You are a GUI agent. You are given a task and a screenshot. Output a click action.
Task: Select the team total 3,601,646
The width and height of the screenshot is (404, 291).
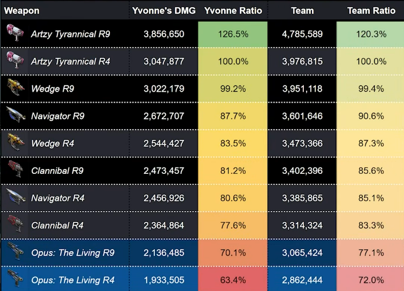pos(302,116)
